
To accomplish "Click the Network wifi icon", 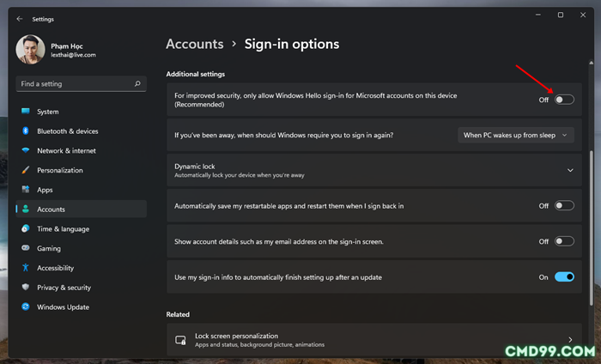I will pos(26,150).
